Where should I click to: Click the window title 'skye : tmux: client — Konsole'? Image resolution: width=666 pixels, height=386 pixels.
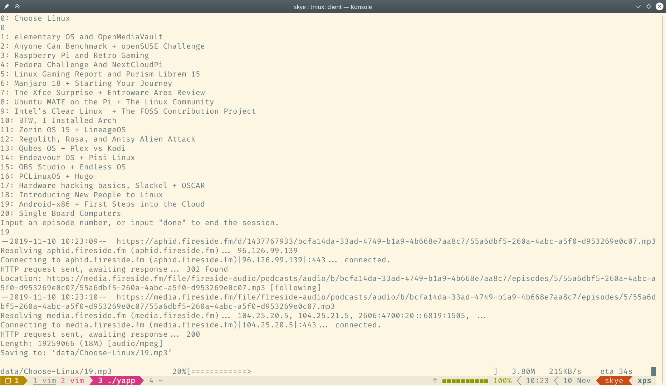pyautogui.click(x=333, y=7)
